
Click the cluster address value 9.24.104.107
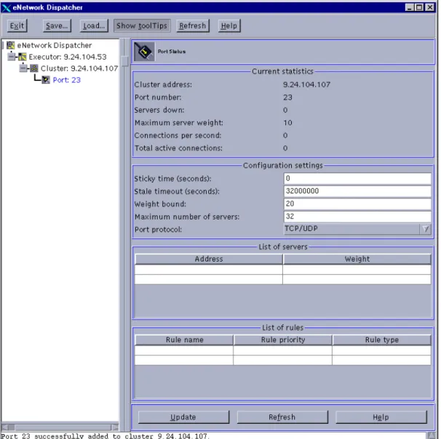click(x=306, y=84)
